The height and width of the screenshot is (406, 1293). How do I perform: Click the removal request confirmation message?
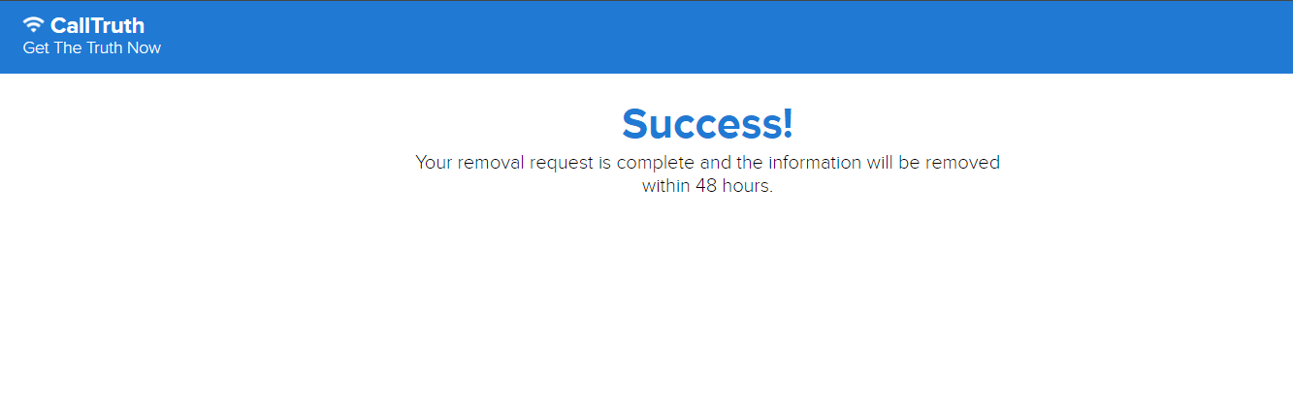click(x=707, y=174)
